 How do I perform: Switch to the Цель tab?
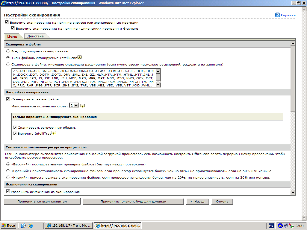point(12,36)
